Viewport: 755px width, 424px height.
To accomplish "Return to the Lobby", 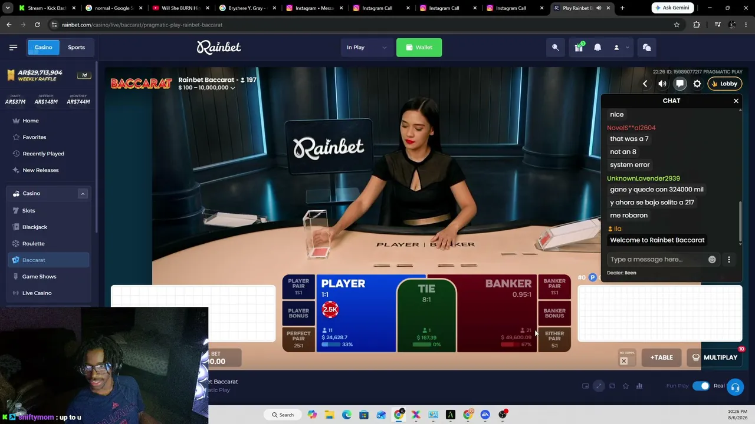I will (x=724, y=84).
